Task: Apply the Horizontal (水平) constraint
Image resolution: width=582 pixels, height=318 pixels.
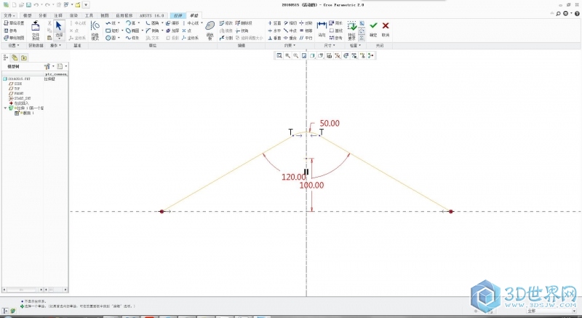Action: 275,31
